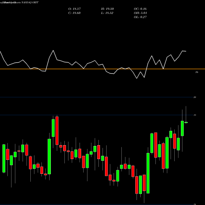Click the close price value C: 18.60
This screenshot has width=205, height=205.
pyautogui.click(x=74, y=13)
